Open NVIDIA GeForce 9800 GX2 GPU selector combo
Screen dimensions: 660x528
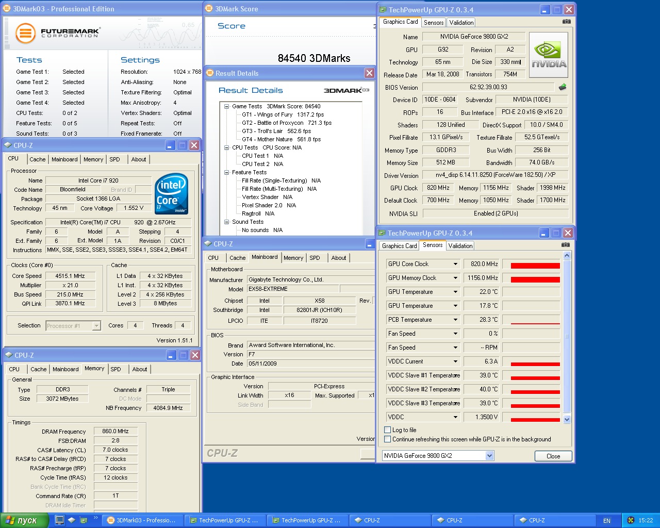[438, 456]
